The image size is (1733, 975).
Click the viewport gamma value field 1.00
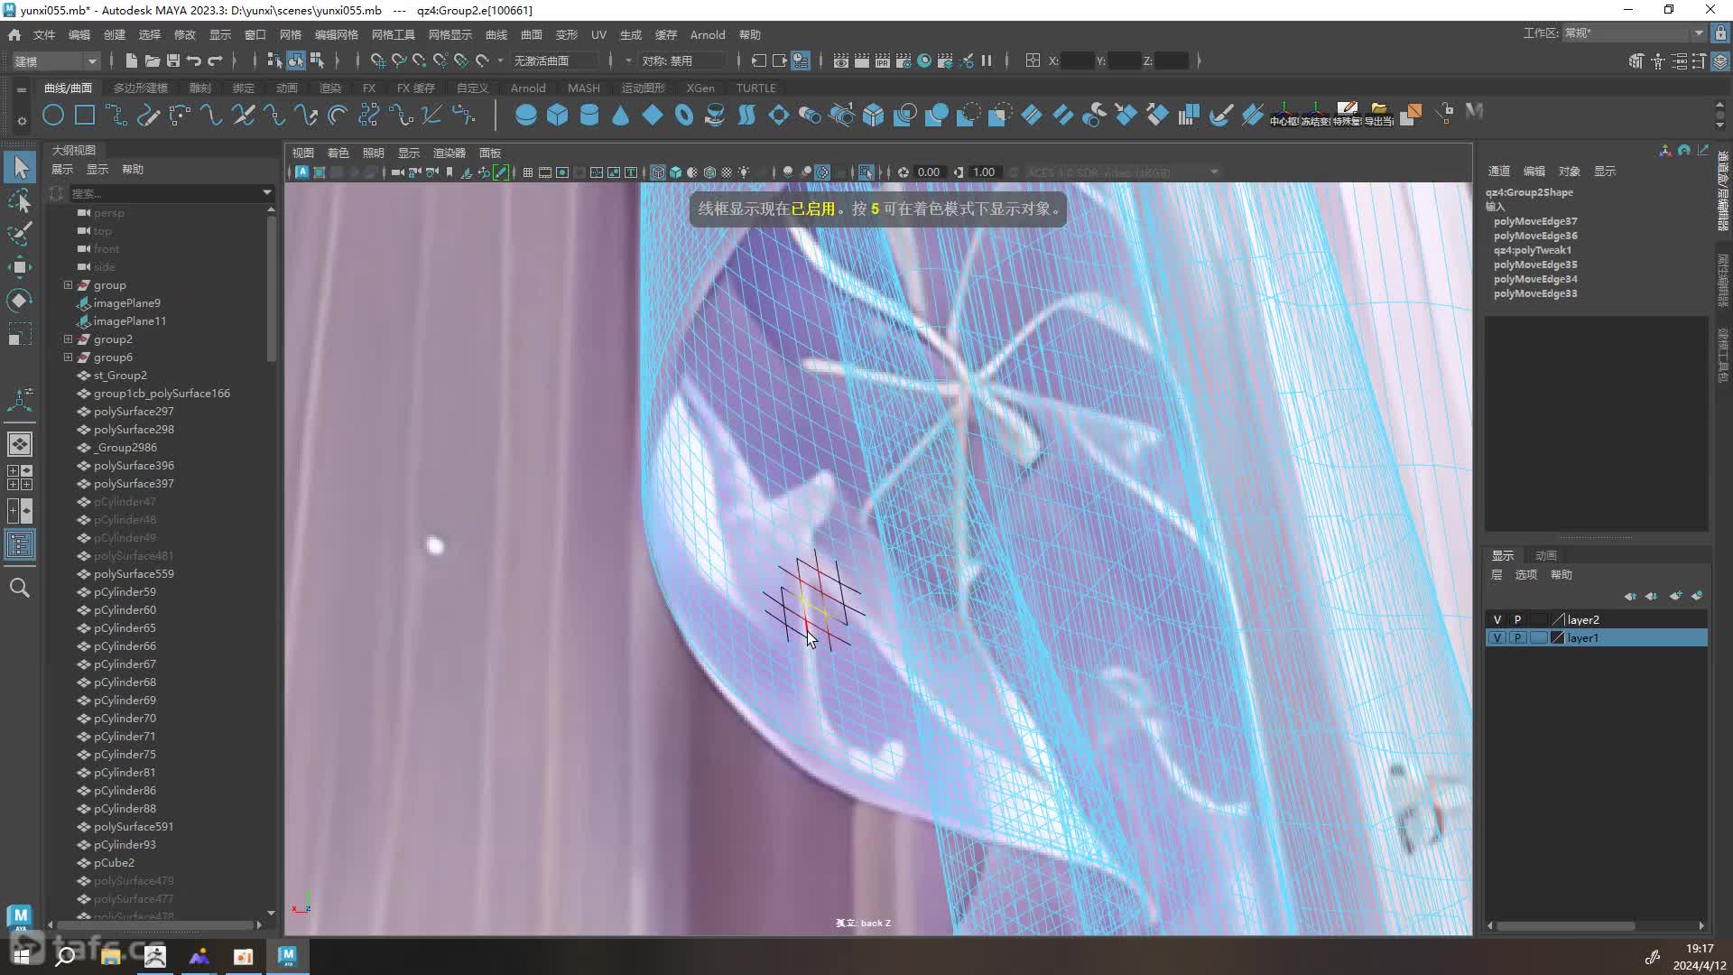point(984,172)
